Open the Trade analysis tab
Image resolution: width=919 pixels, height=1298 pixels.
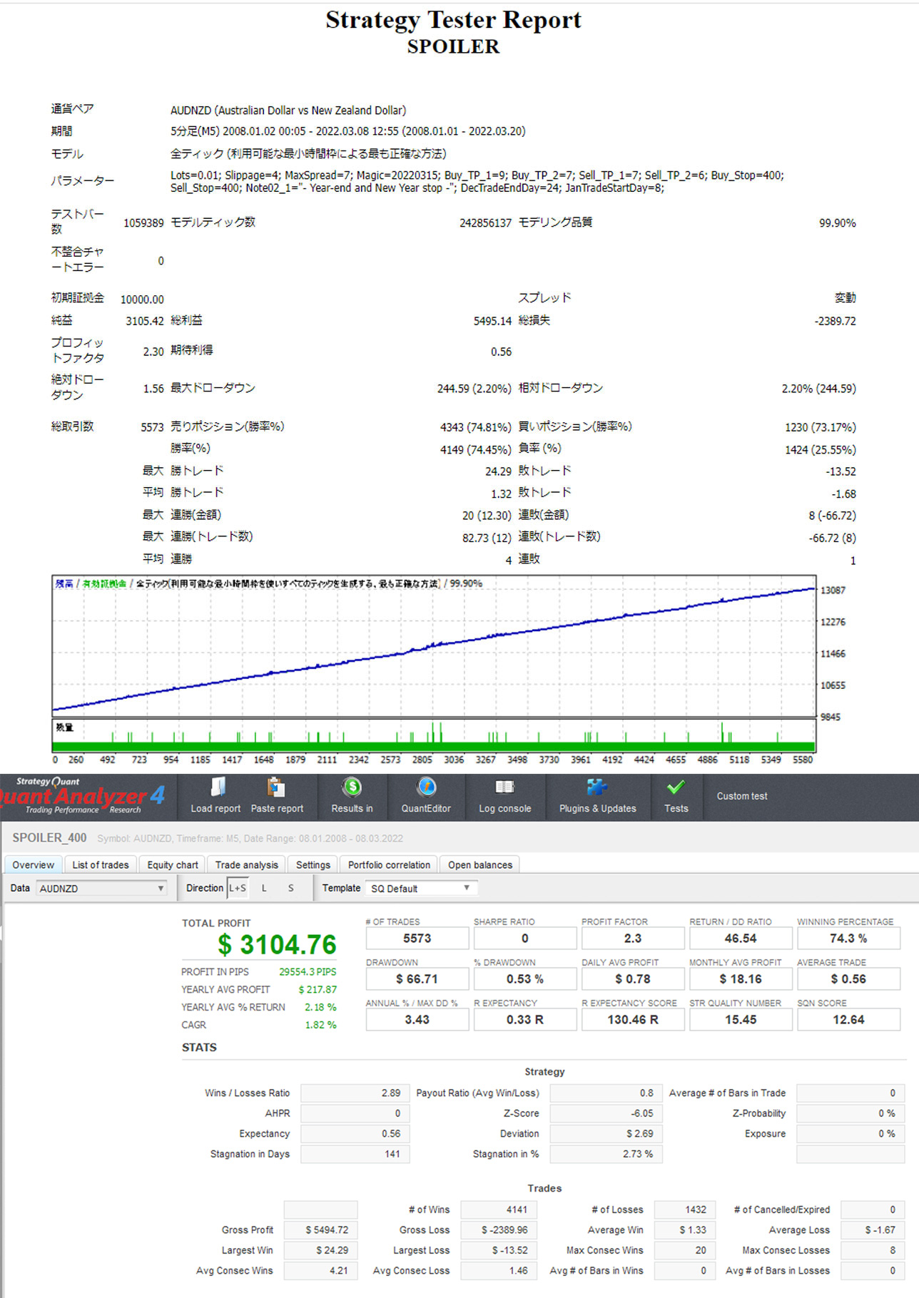tap(247, 864)
